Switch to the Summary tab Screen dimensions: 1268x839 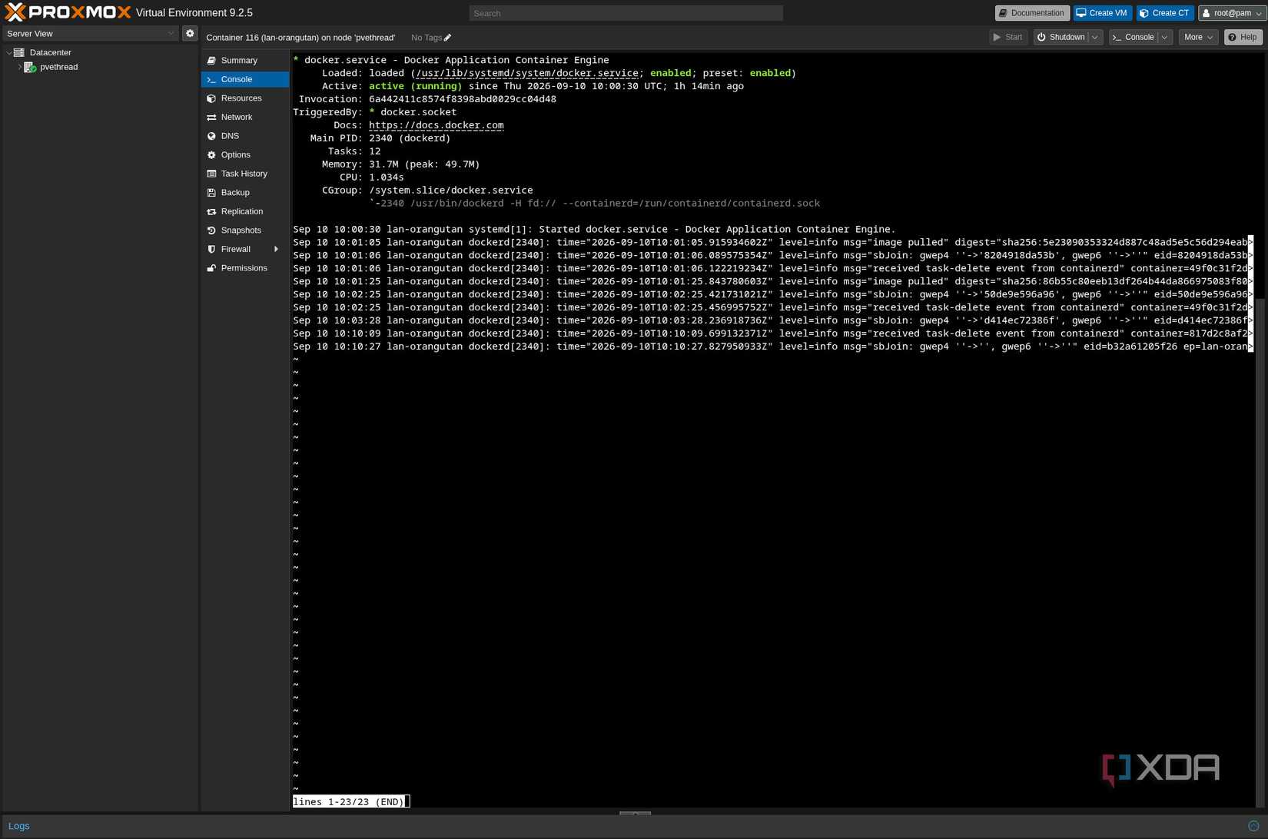[245, 61]
